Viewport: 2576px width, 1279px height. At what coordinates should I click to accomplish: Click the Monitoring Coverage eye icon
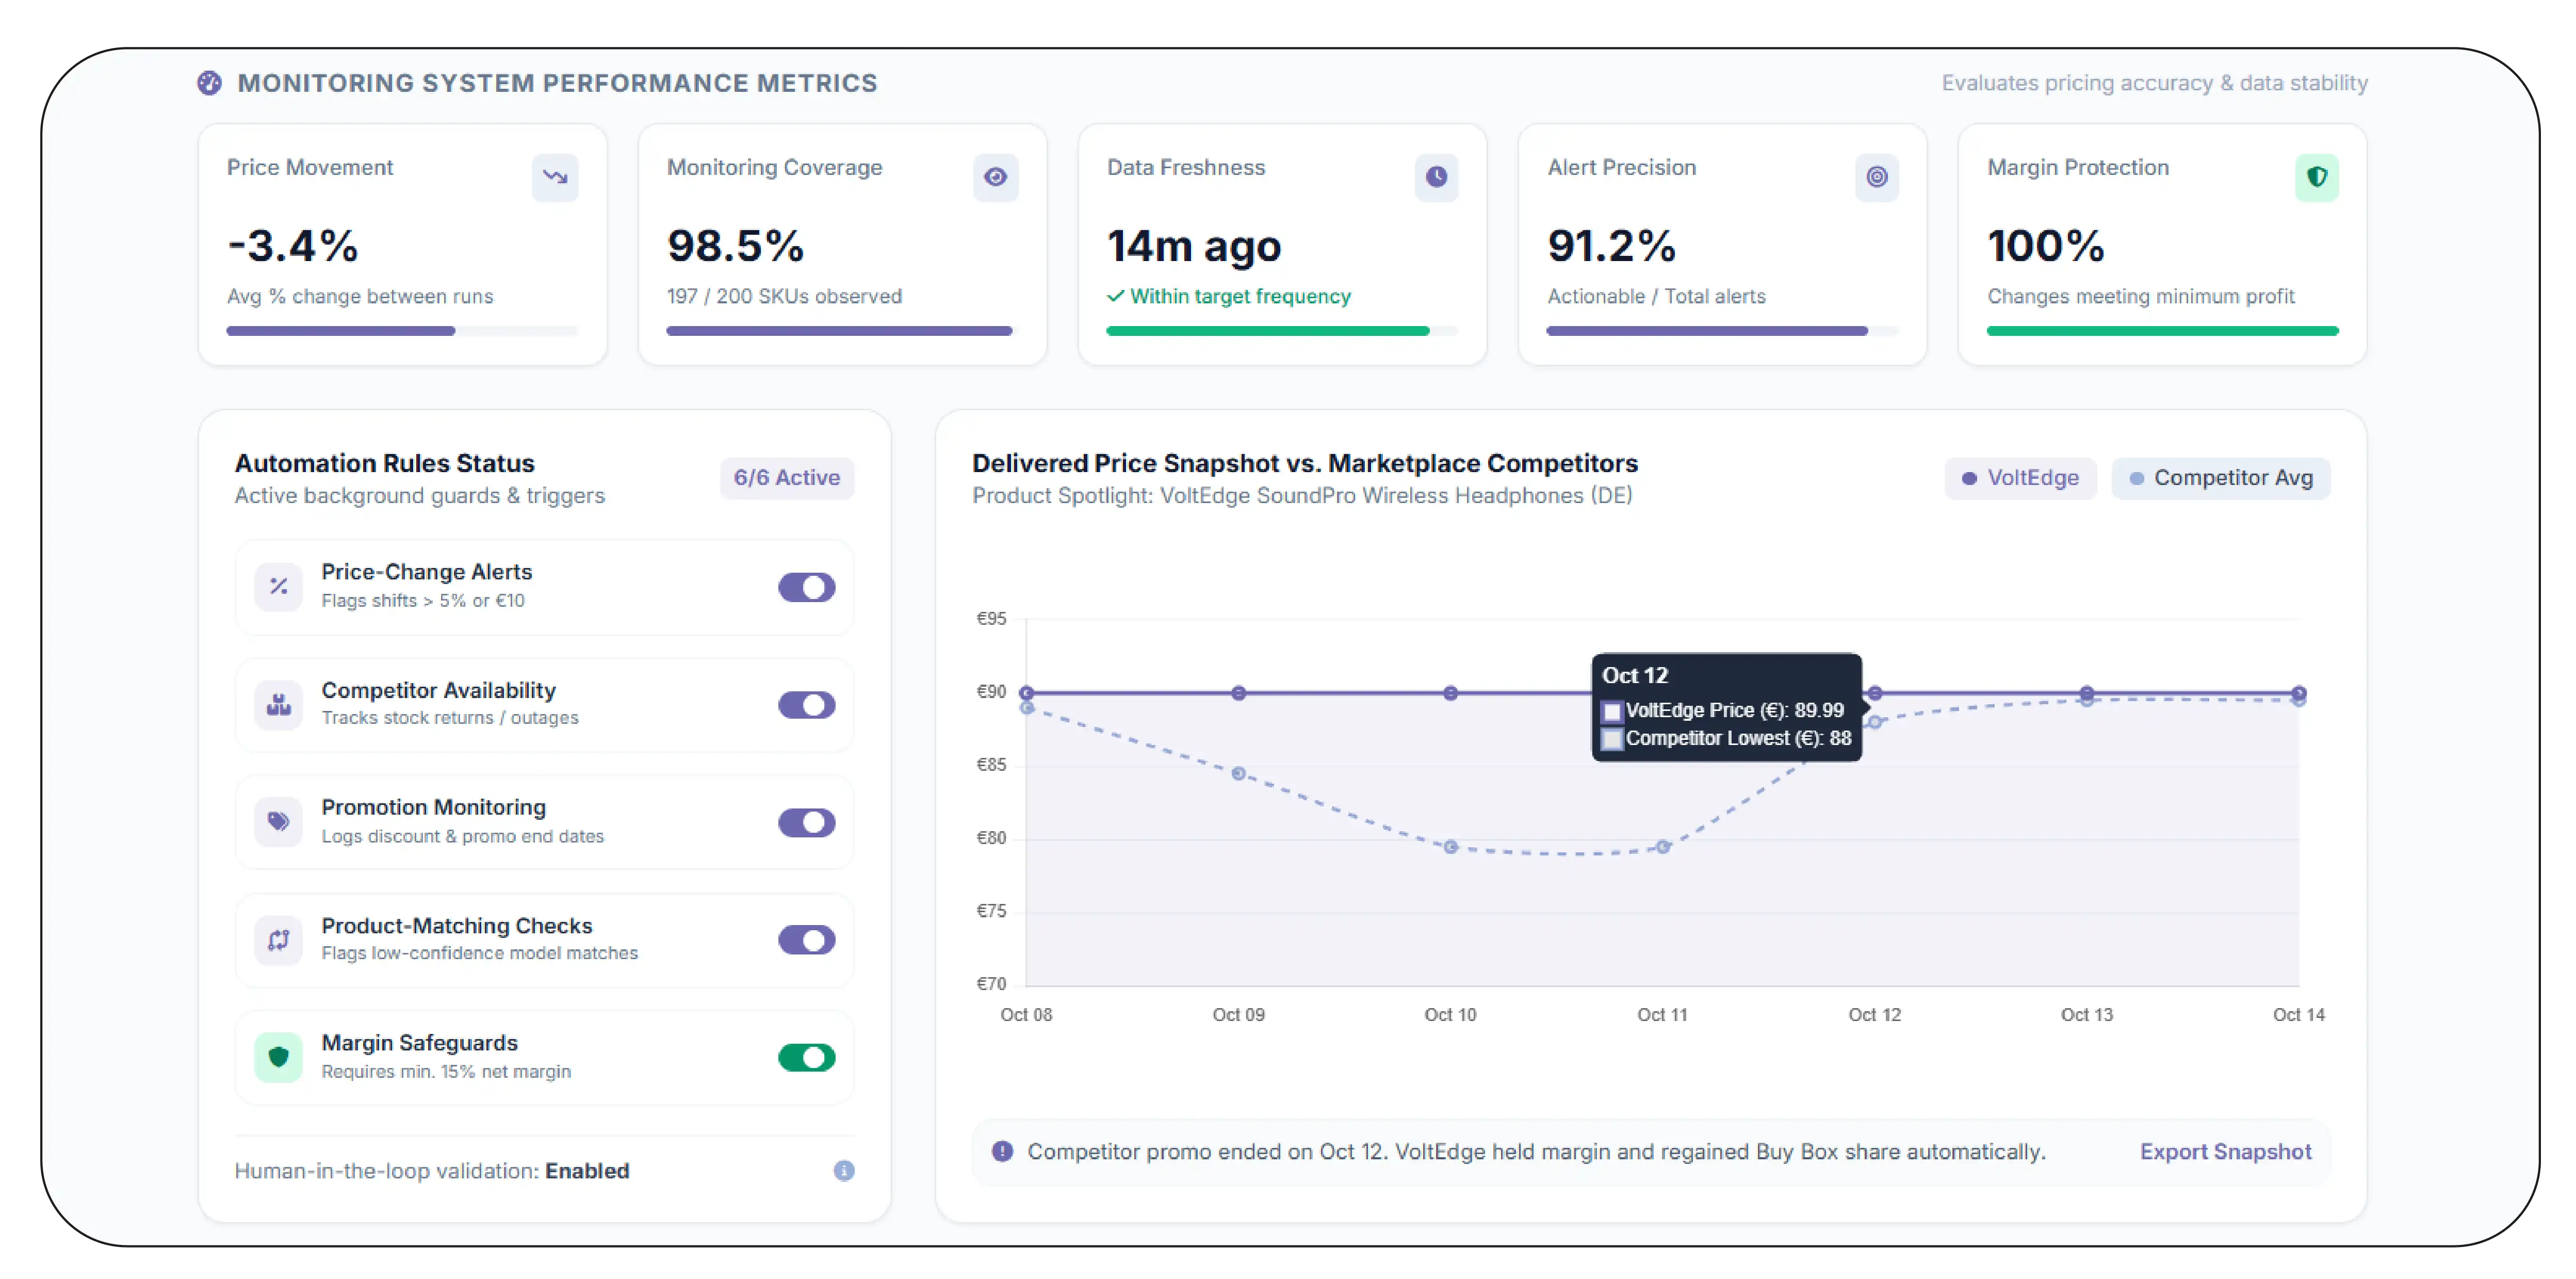995,177
